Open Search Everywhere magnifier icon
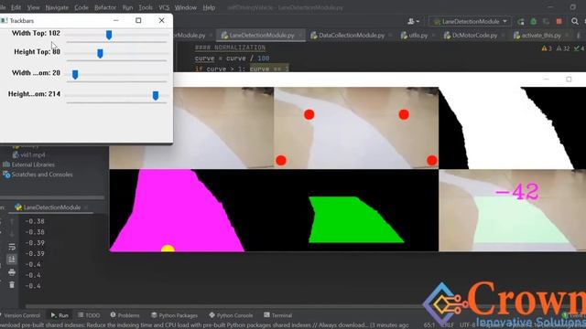 (x=574, y=22)
